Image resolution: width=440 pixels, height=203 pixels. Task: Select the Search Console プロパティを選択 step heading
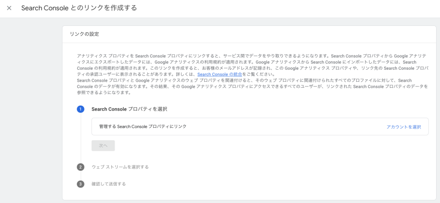point(129,109)
